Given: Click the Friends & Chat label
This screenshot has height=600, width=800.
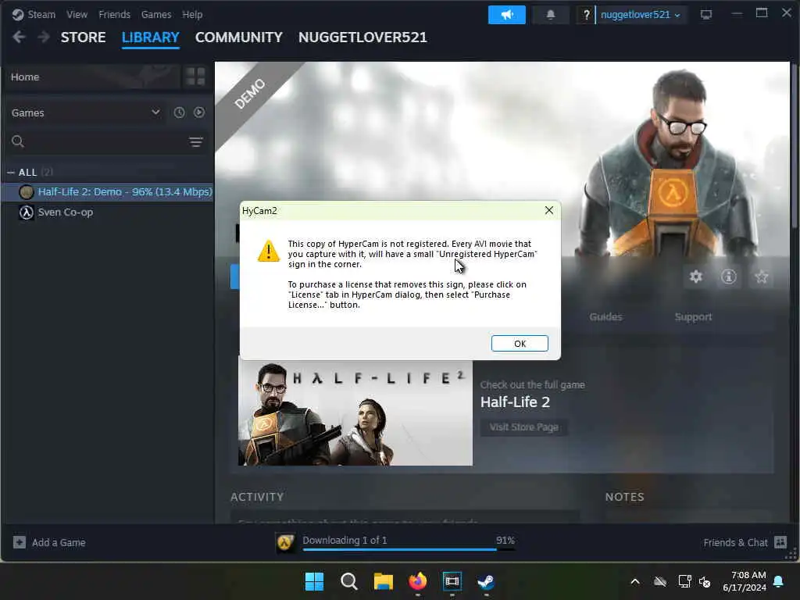Looking at the screenshot, I should coord(735,543).
